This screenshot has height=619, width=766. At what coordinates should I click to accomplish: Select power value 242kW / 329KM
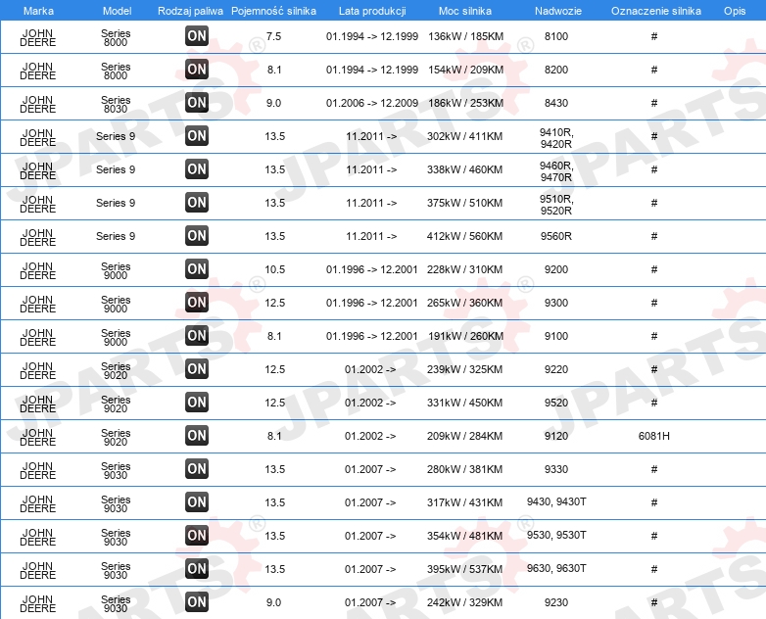(464, 602)
